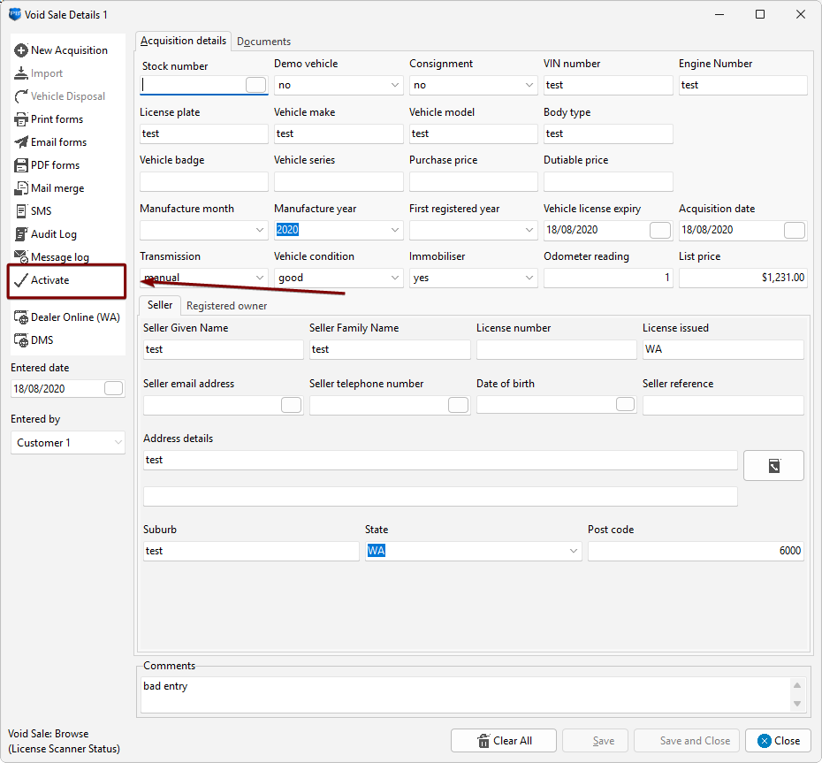
Task: Switch to the Documents tab
Action: 263,42
